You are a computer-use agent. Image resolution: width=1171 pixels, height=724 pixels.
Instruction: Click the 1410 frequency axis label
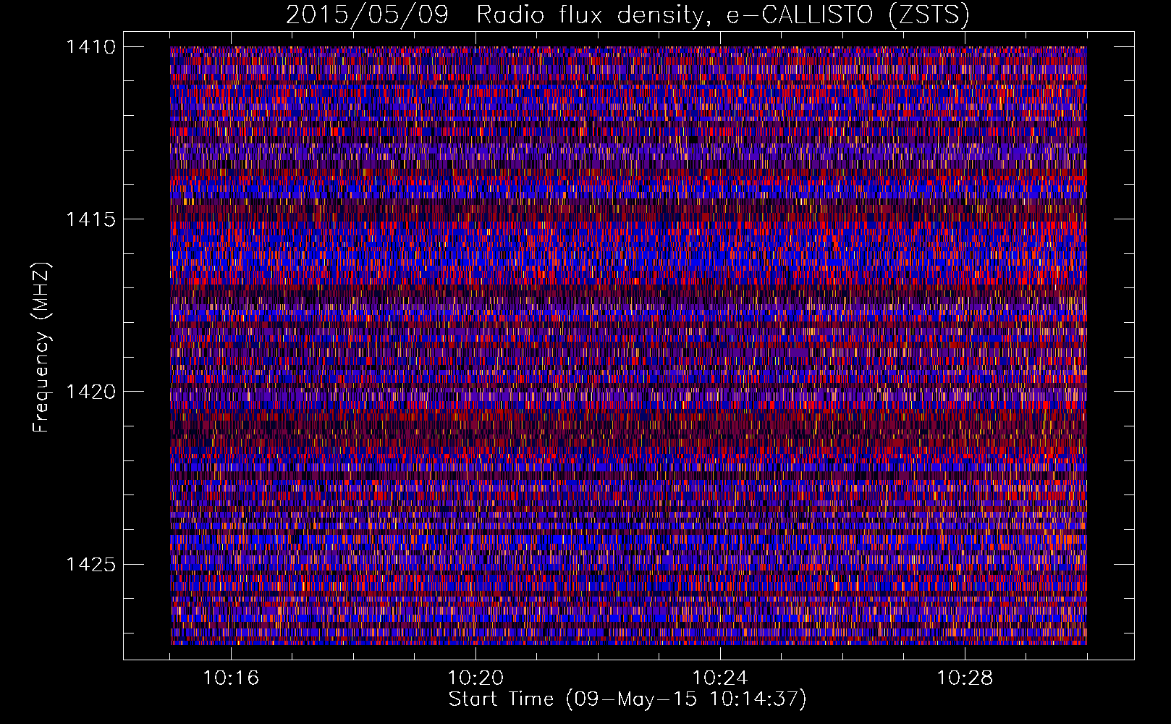[90, 47]
